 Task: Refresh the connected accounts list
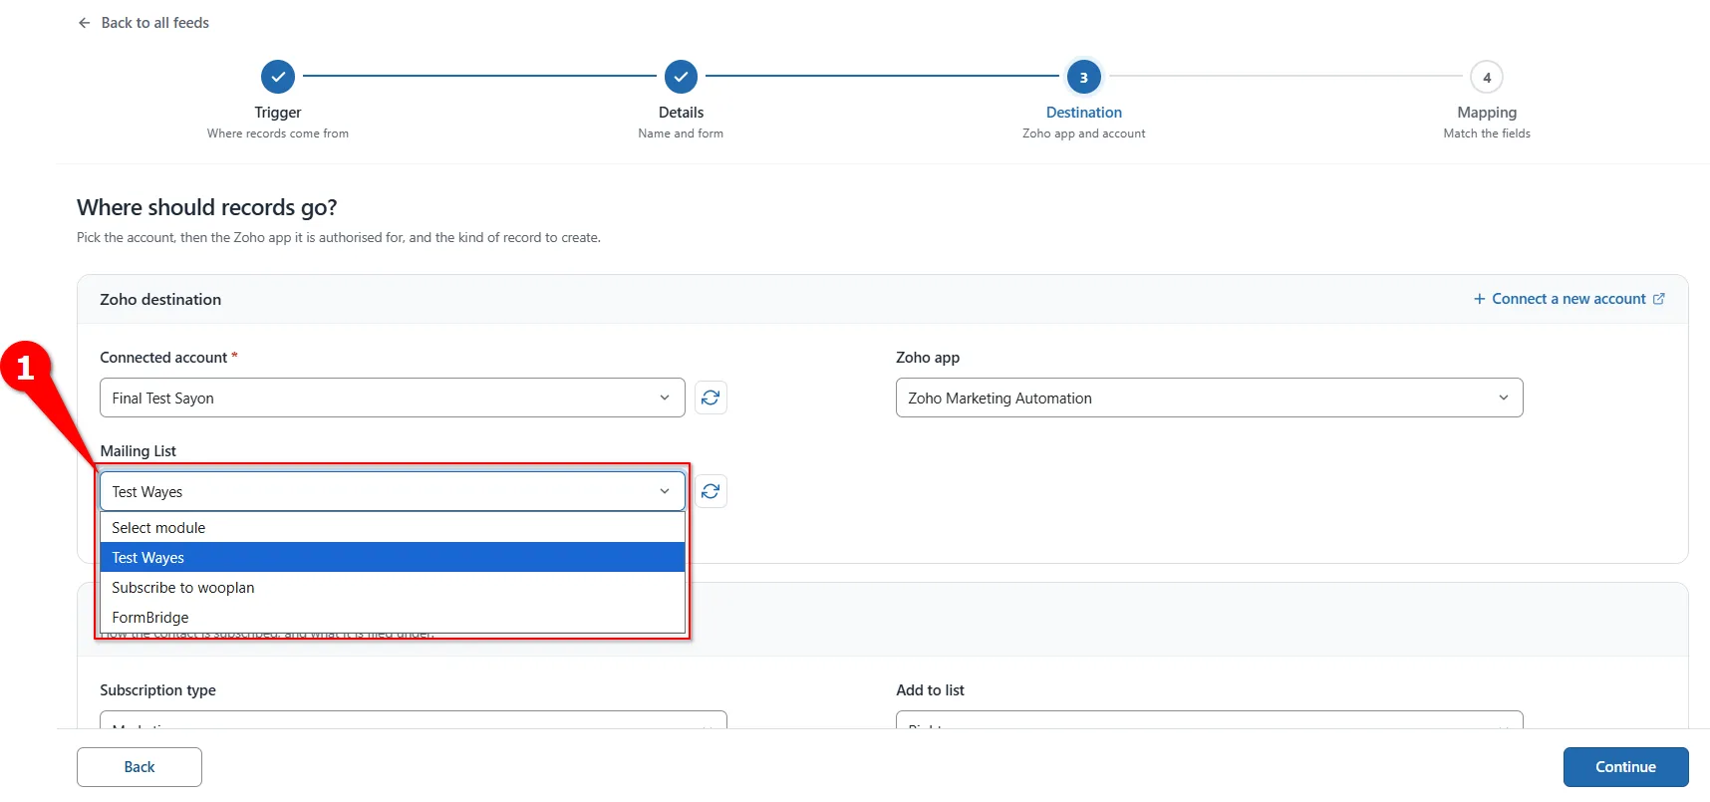[x=711, y=398]
